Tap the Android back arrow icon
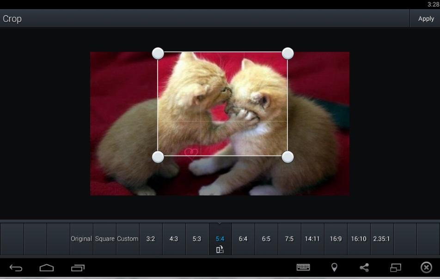This screenshot has width=440, height=279. (16, 268)
